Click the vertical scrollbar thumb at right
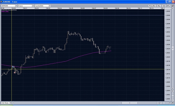The image size is (175, 109). (173, 48)
